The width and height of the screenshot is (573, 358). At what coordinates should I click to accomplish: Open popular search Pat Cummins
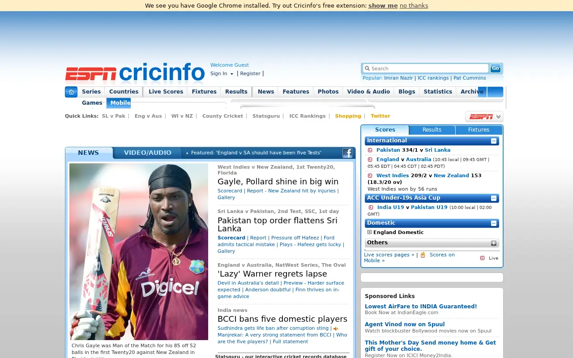tap(470, 78)
